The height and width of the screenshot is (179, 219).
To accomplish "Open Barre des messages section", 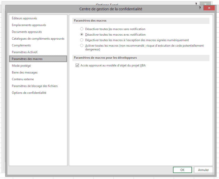I will [38, 72].
